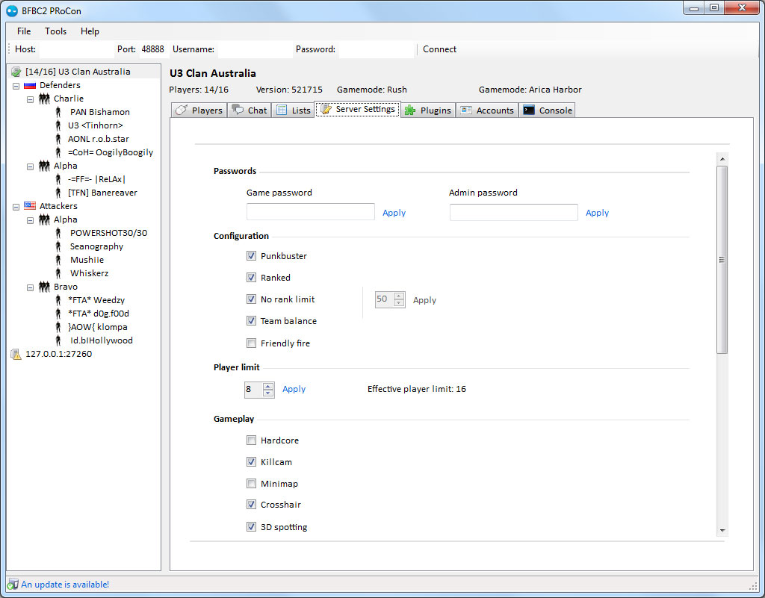
Task: Apply the Player limit value
Action: (x=294, y=389)
